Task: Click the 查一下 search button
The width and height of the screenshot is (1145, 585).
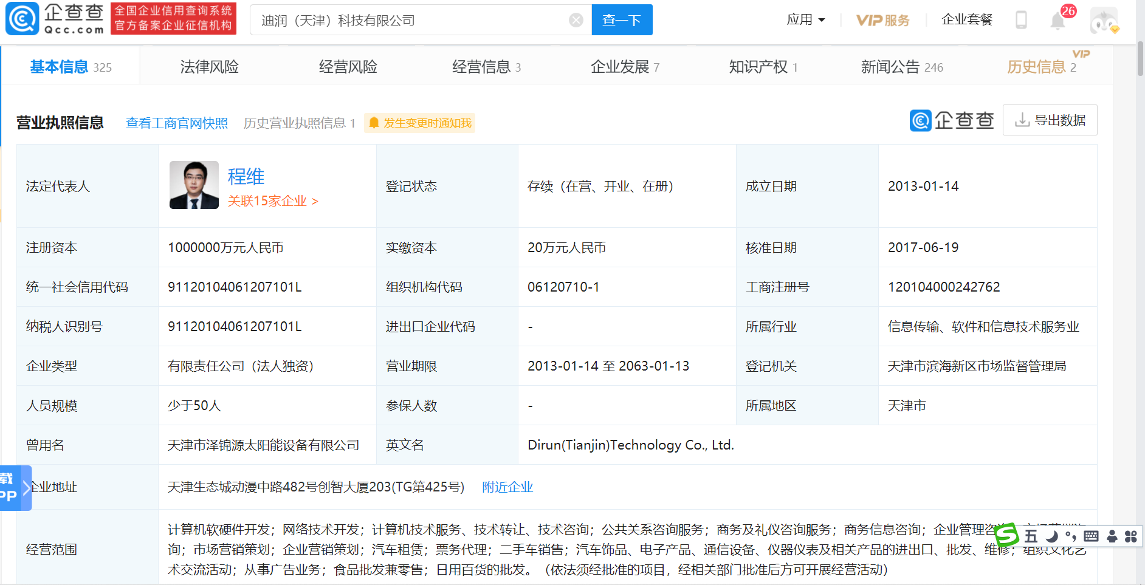Action: 622,20
